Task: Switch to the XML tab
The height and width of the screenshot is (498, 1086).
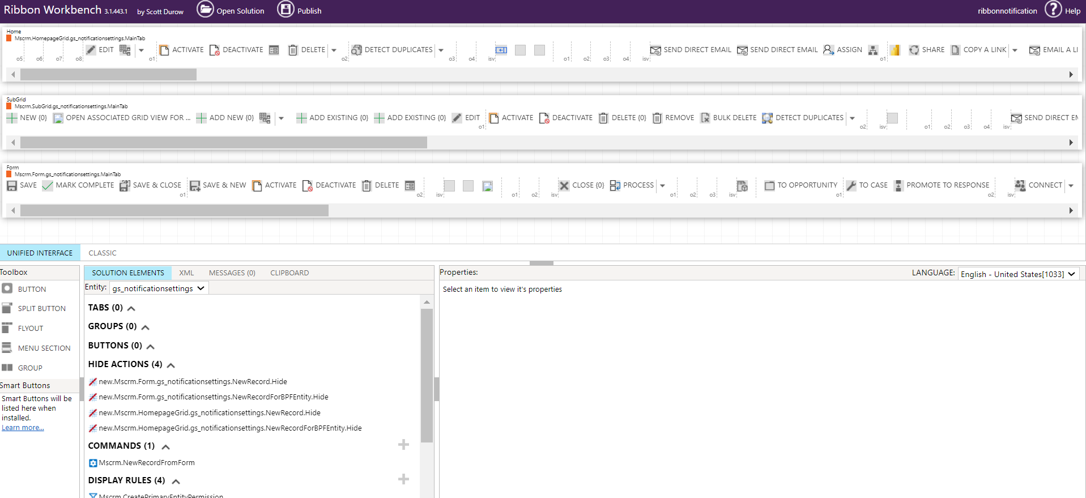Action: coord(186,273)
